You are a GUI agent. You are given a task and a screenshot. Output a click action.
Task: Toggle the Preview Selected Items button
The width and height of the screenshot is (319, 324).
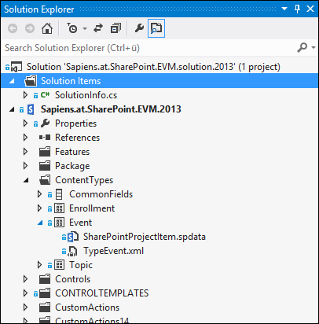[156, 28]
